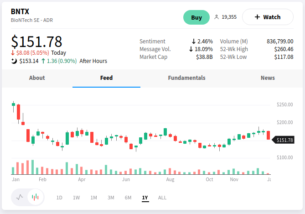This screenshot has width=305, height=214.
Task: Switch to candlestick chart view
Action: (36, 198)
